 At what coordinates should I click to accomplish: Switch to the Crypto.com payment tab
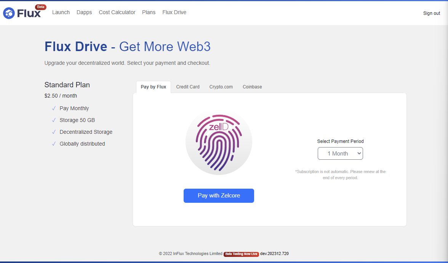pyautogui.click(x=221, y=87)
